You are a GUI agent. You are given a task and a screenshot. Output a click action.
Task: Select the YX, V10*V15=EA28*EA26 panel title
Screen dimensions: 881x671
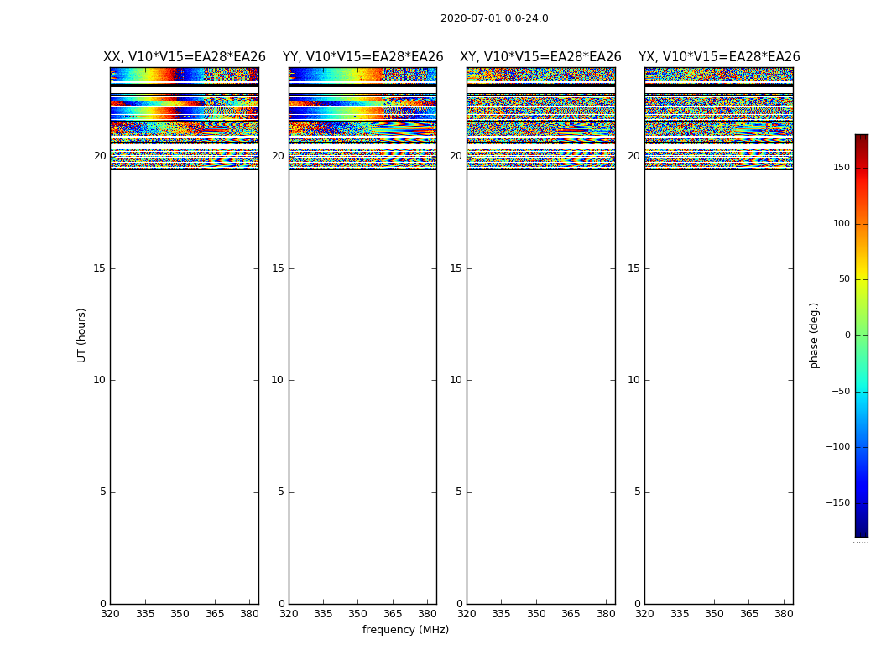click(718, 57)
